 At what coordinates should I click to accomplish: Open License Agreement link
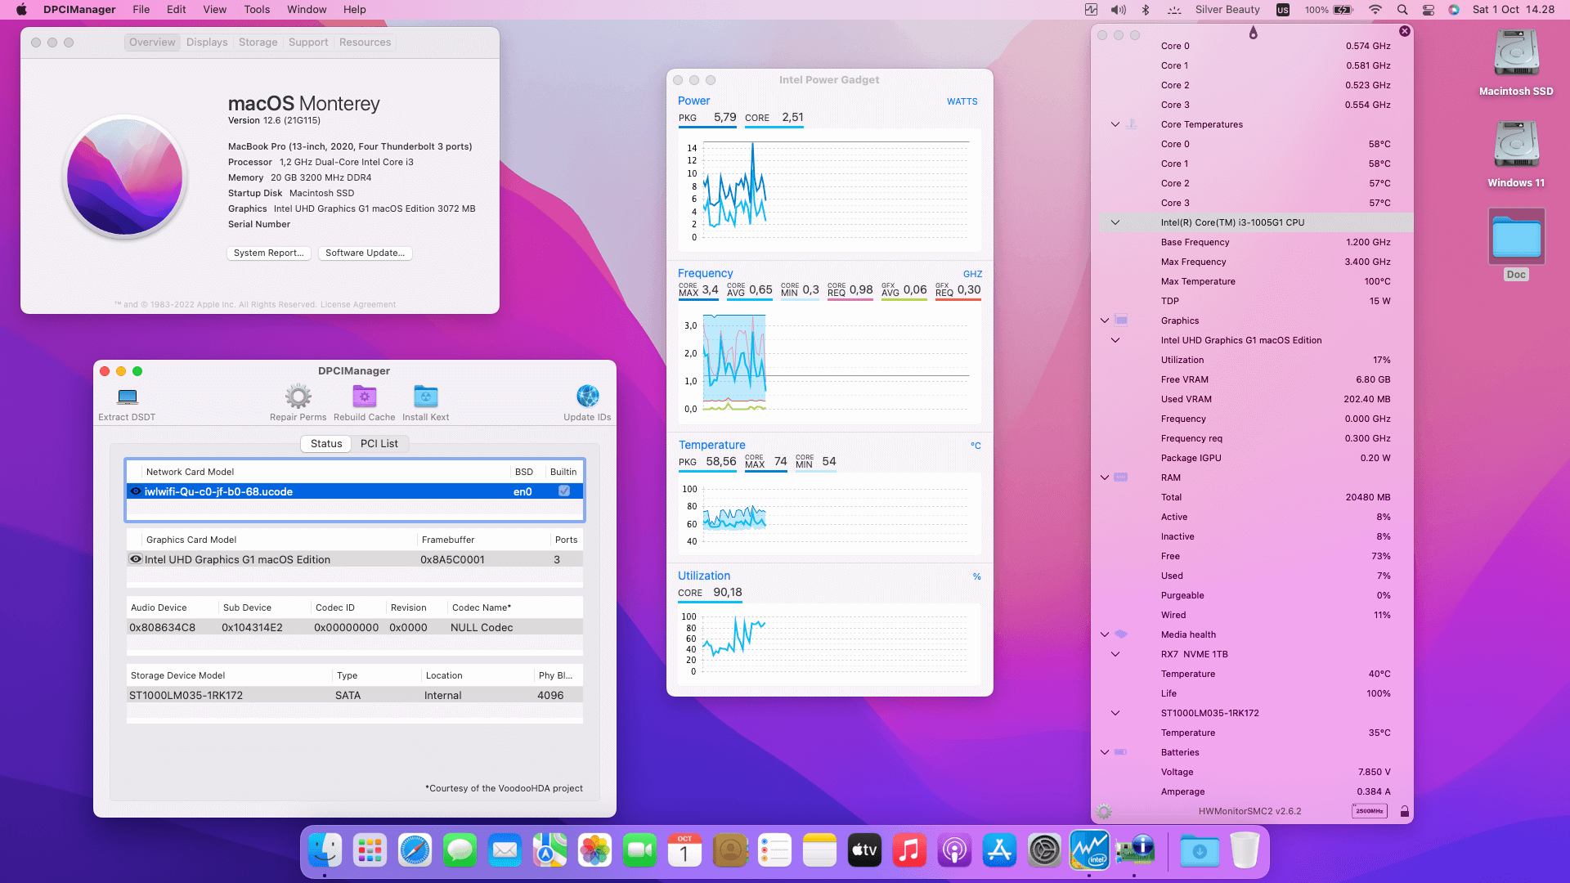[x=358, y=305]
